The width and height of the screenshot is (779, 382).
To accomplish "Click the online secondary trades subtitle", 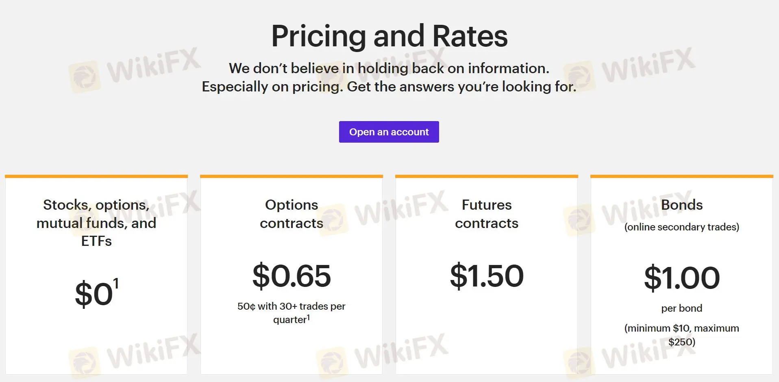I will [x=682, y=227].
